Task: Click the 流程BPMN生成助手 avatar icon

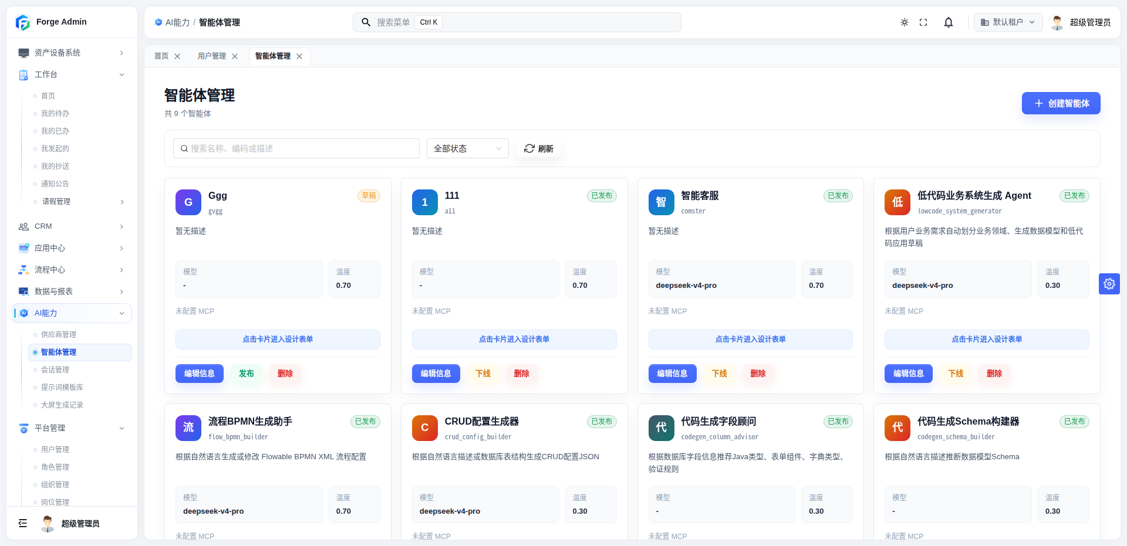Action: pos(188,428)
